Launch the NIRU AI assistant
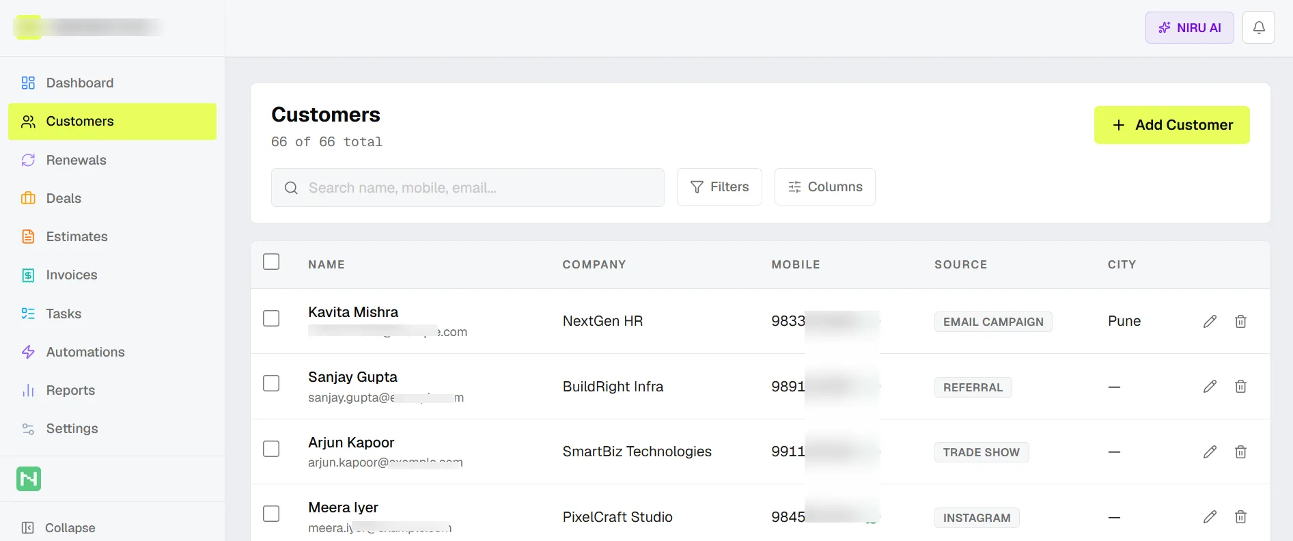Viewport: 1293px width, 541px height. [1189, 27]
